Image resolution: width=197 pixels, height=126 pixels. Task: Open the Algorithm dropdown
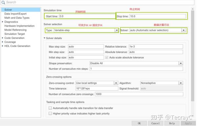[162, 83]
